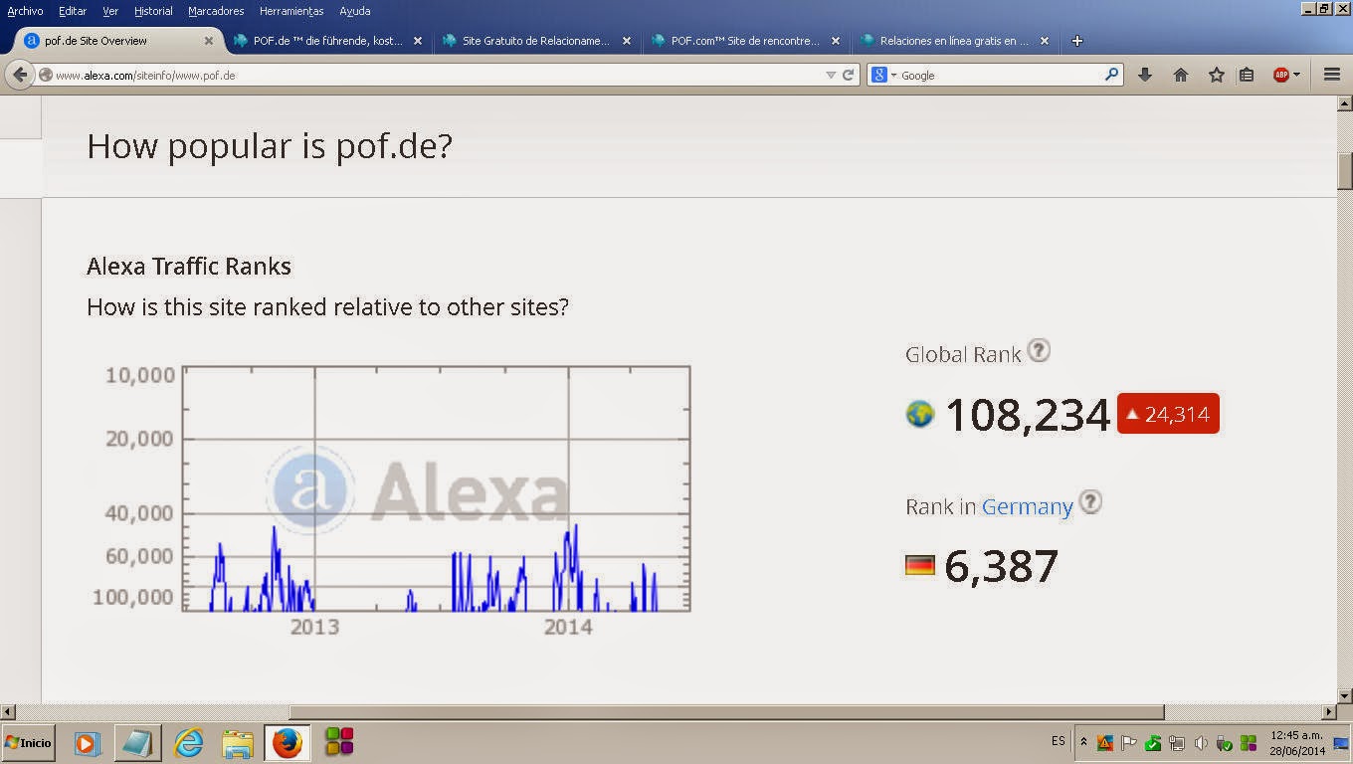Click the ES language indicator
The width and height of the screenshot is (1353, 764).
point(1058,741)
